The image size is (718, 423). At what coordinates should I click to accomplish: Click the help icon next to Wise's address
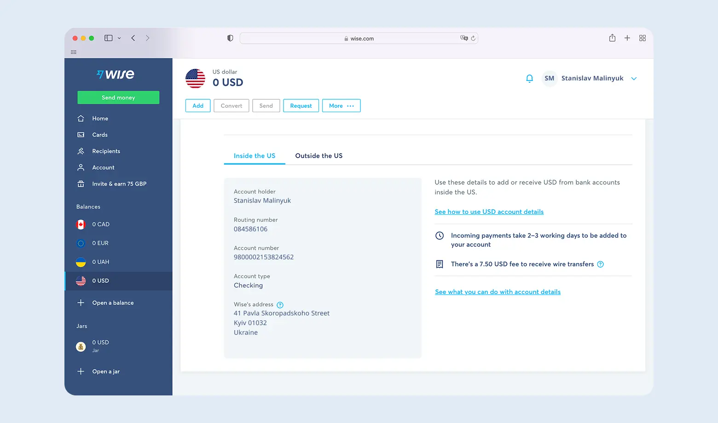280,304
